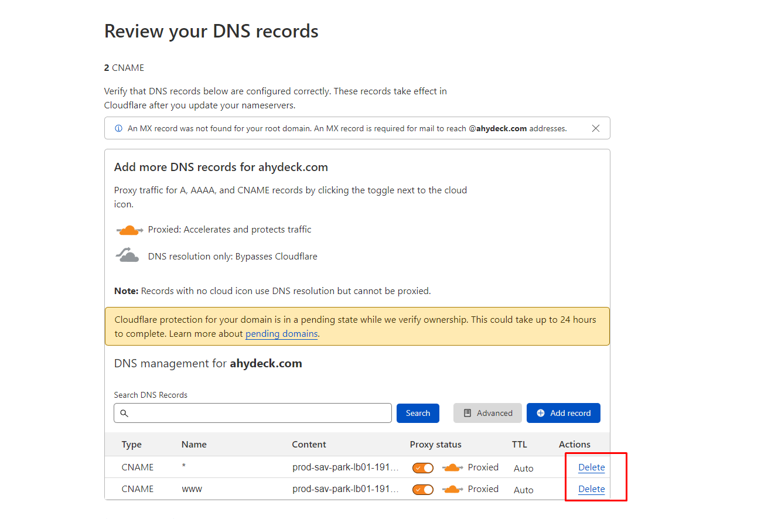Click the Proxied label in www row

[x=483, y=489]
